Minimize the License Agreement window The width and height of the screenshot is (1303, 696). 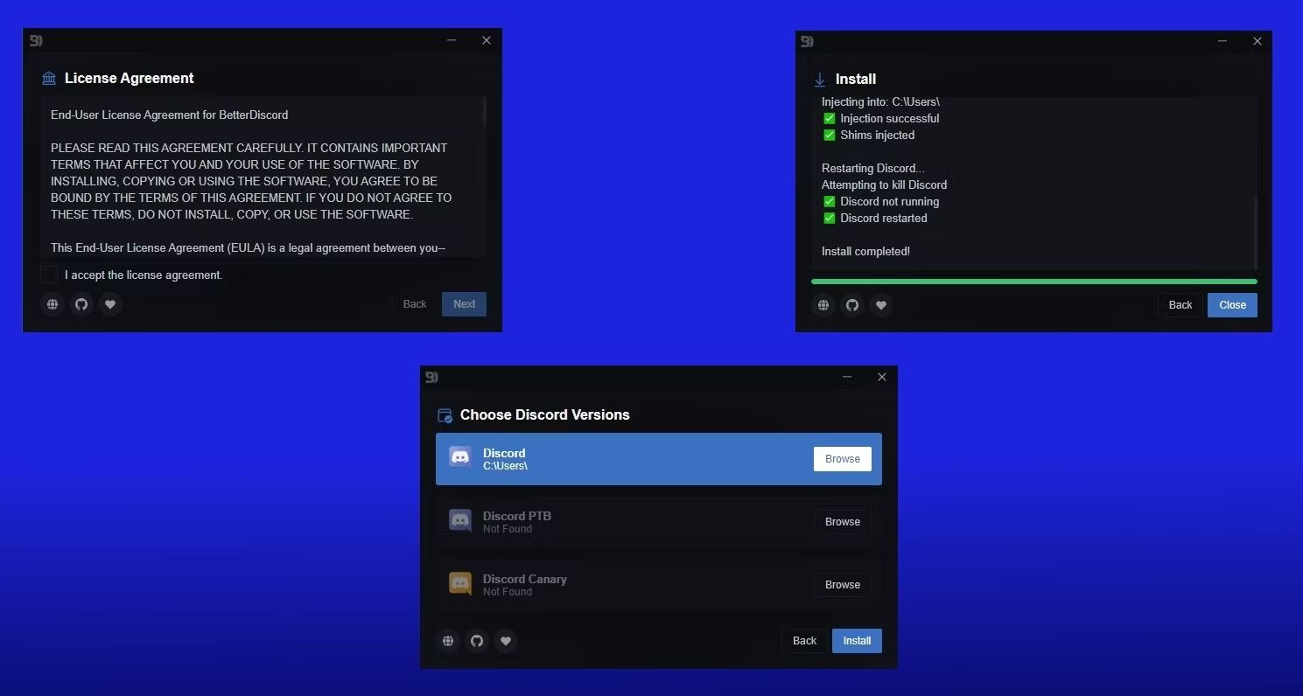[452, 40]
